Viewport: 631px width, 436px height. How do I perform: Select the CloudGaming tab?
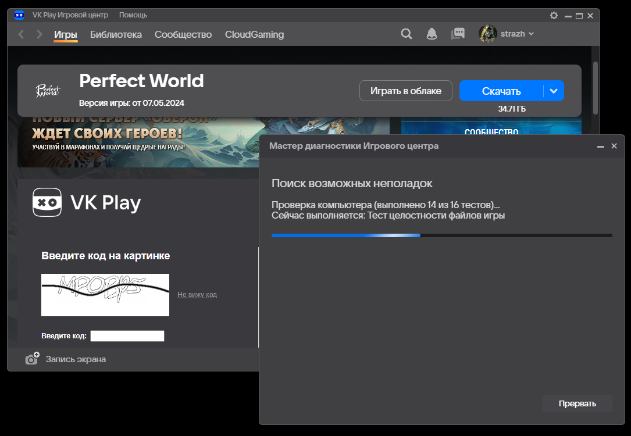[254, 34]
